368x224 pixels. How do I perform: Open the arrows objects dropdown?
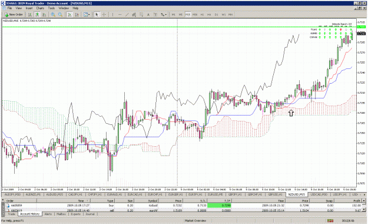164,15
